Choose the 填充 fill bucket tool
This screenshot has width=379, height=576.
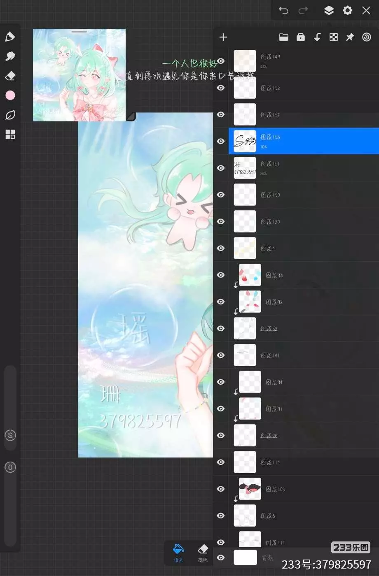click(178, 552)
